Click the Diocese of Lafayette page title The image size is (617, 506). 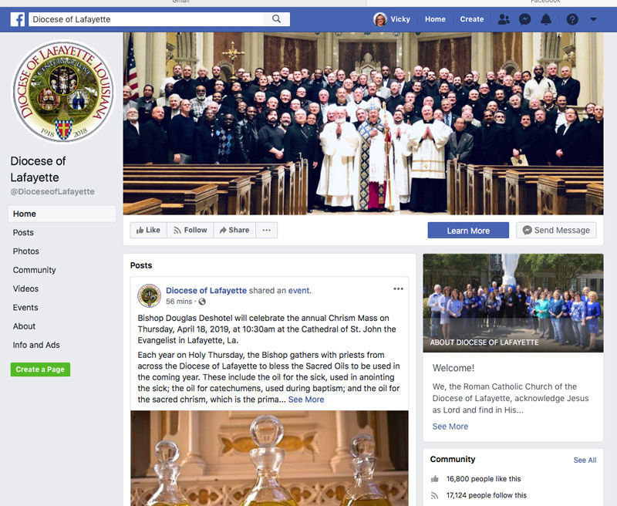[x=38, y=169]
